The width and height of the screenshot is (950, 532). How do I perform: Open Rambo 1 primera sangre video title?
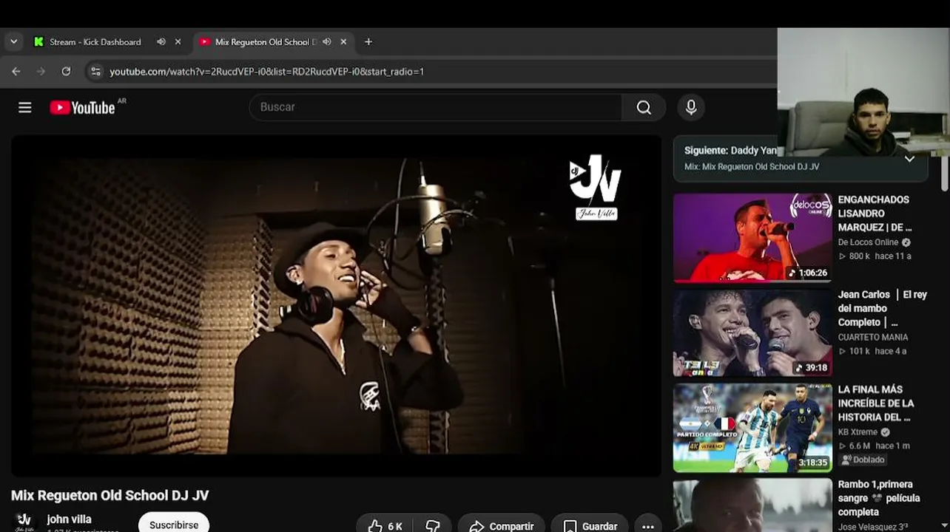pos(879,498)
